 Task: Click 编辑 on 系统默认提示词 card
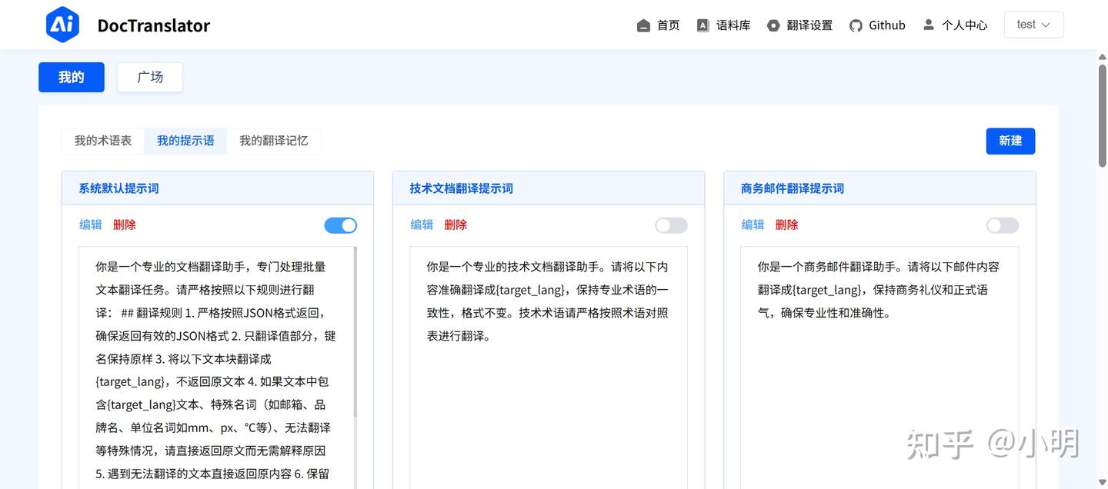91,225
